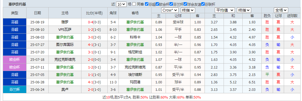Uncheck the 芬兰杯 league filter
The image size is (302, 101).
pos(171,4)
